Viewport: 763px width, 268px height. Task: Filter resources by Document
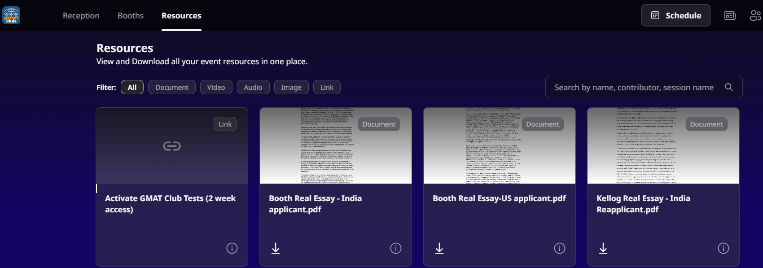[x=171, y=87]
